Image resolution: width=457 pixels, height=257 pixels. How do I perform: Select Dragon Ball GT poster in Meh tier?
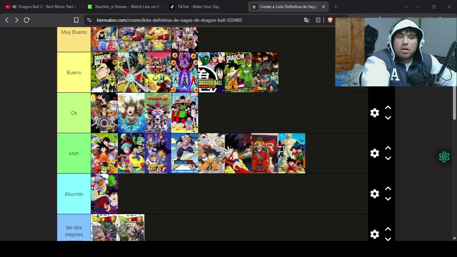(158, 153)
